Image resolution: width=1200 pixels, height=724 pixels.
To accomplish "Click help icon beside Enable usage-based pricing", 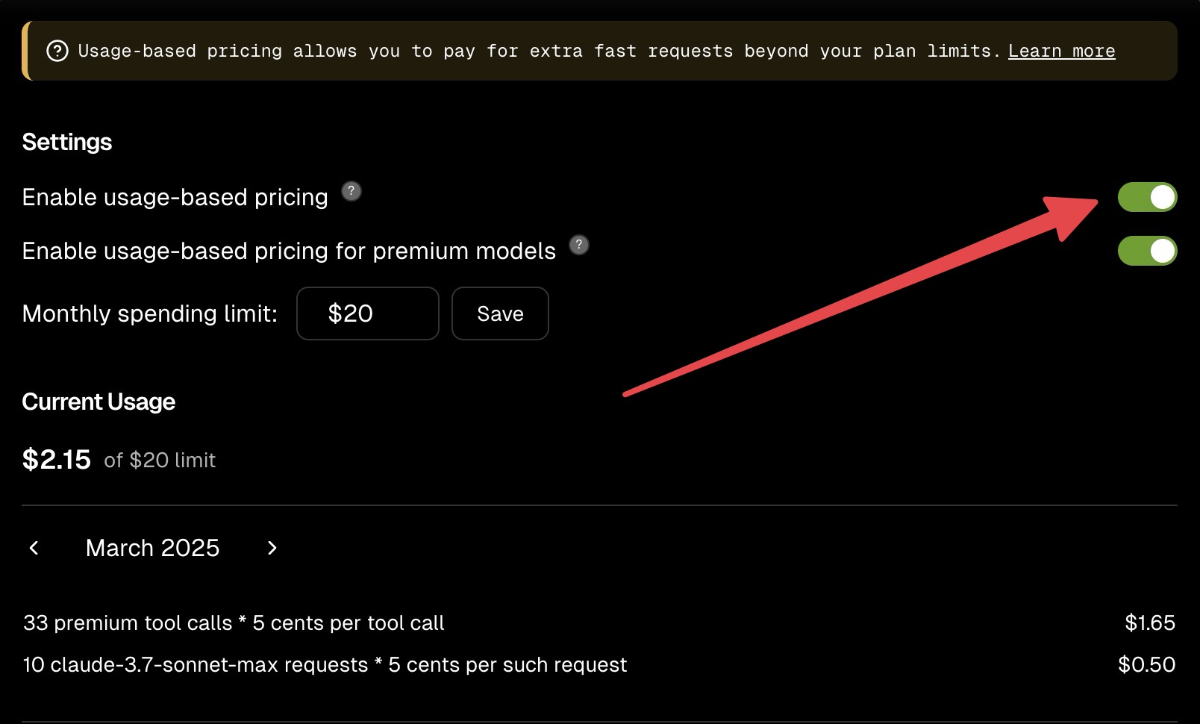I will pos(351,191).
